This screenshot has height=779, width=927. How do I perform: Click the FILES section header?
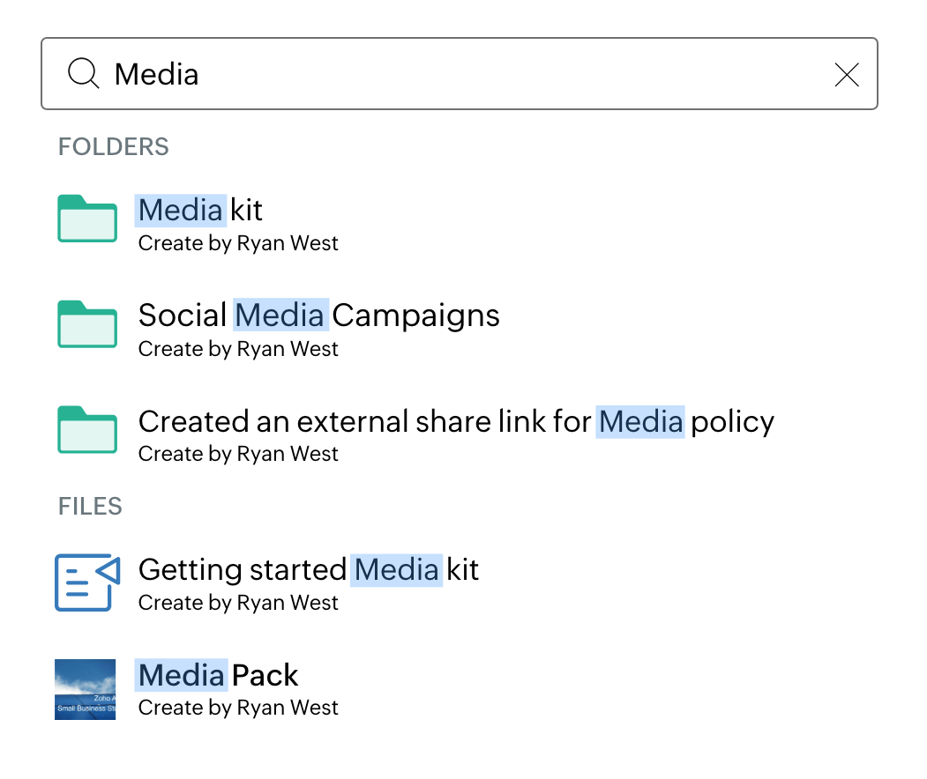(90, 506)
